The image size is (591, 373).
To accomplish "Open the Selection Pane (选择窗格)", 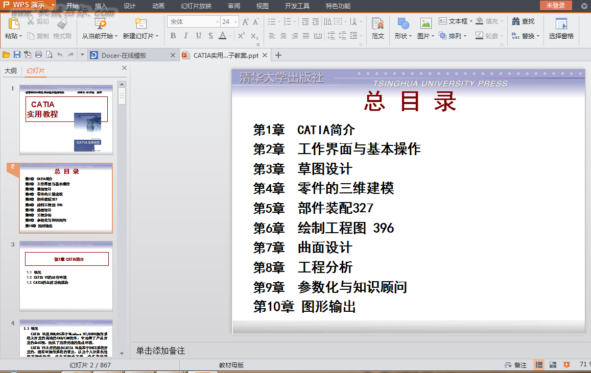I will (x=561, y=28).
